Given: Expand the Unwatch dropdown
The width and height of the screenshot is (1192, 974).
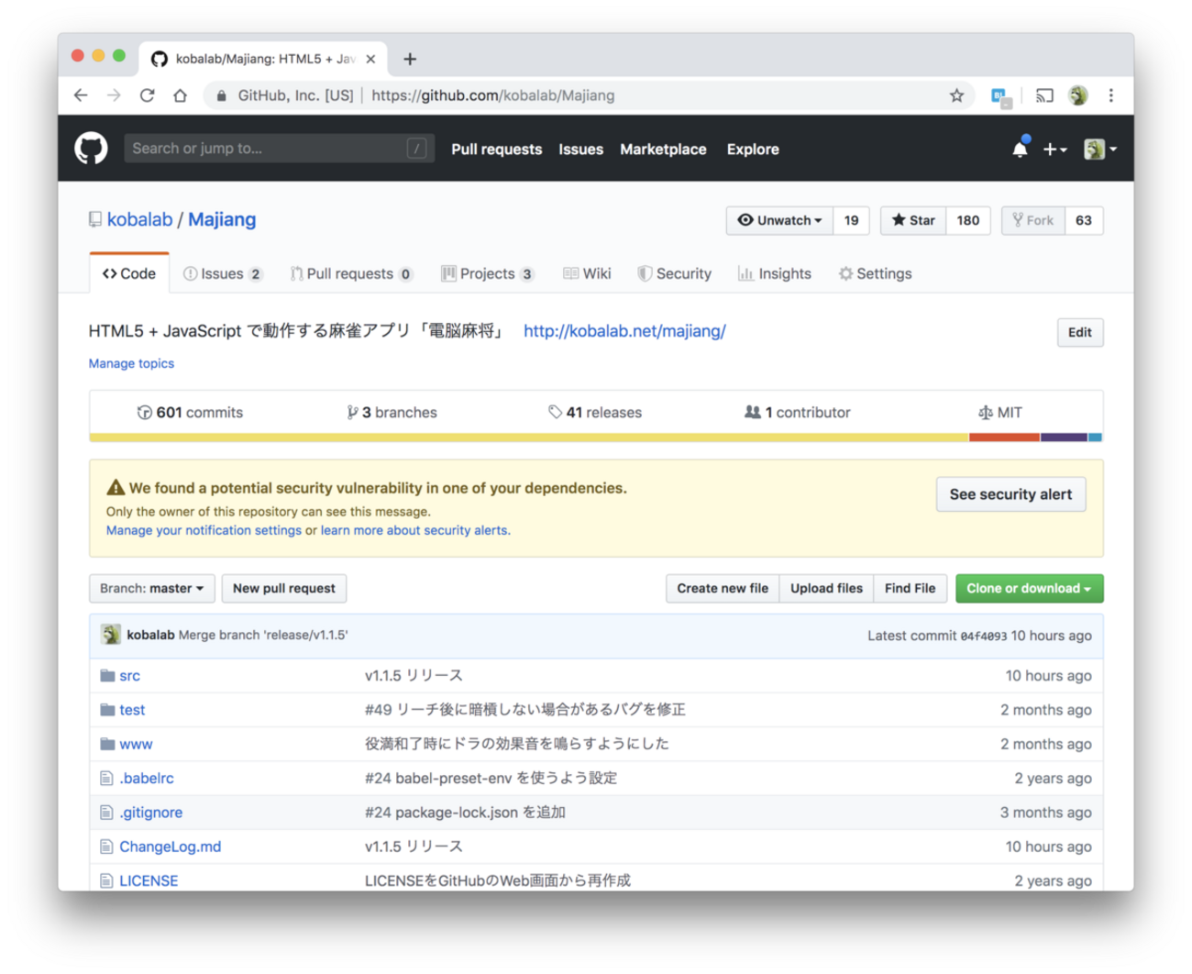Looking at the screenshot, I should (779, 220).
